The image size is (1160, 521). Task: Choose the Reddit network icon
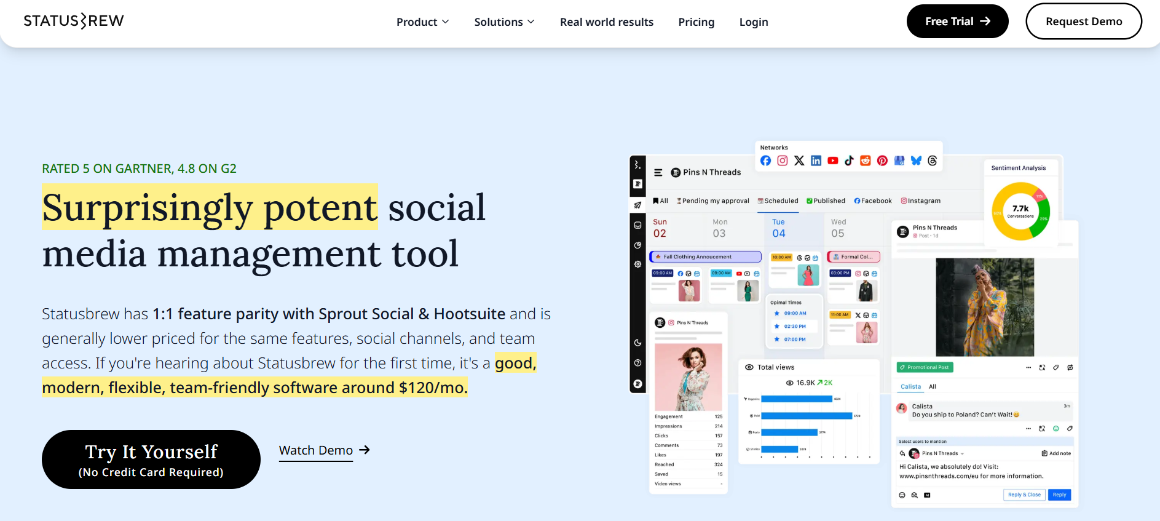click(866, 161)
